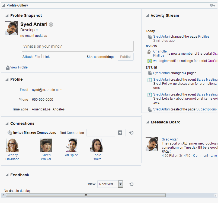
Task: Click the Attach Link link
Action: tap(46, 57)
